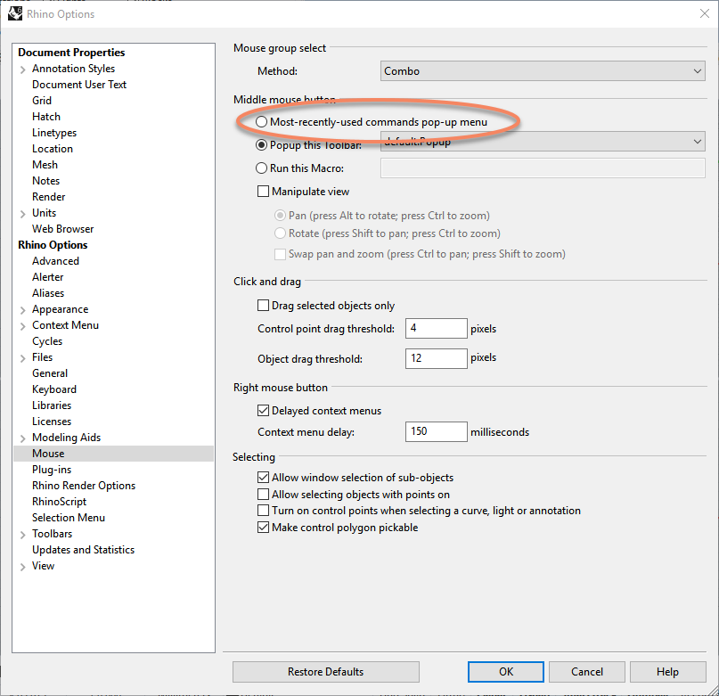Click the Control point drag threshold field
Image resolution: width=719 pixels, height=696 pixels.
(x=436, y=329)
